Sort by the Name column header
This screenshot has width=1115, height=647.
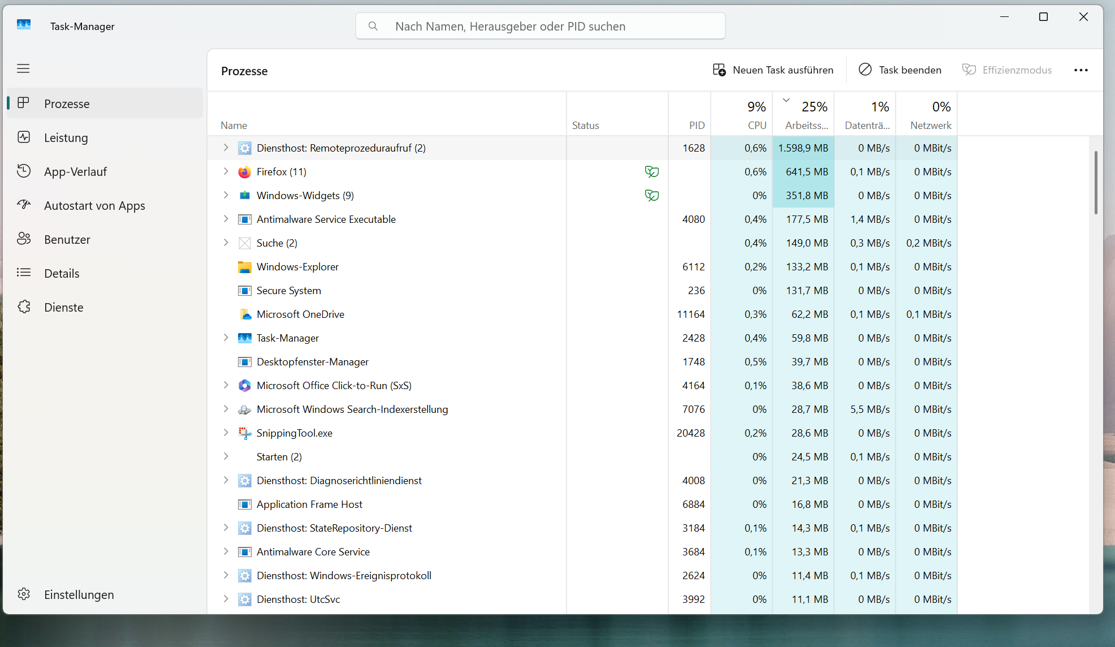coord(387,114)
